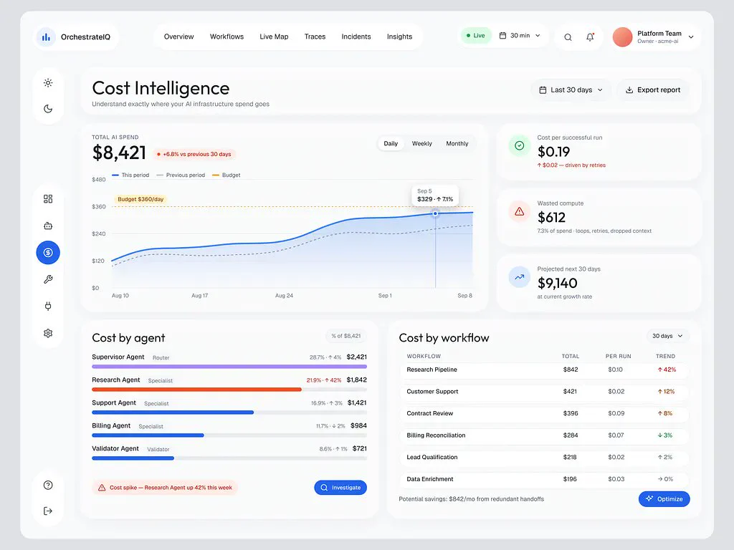734x550 pixels.
Task: Open the 30 days workflow filter dropdown
Action: click(x=667, y=336)
